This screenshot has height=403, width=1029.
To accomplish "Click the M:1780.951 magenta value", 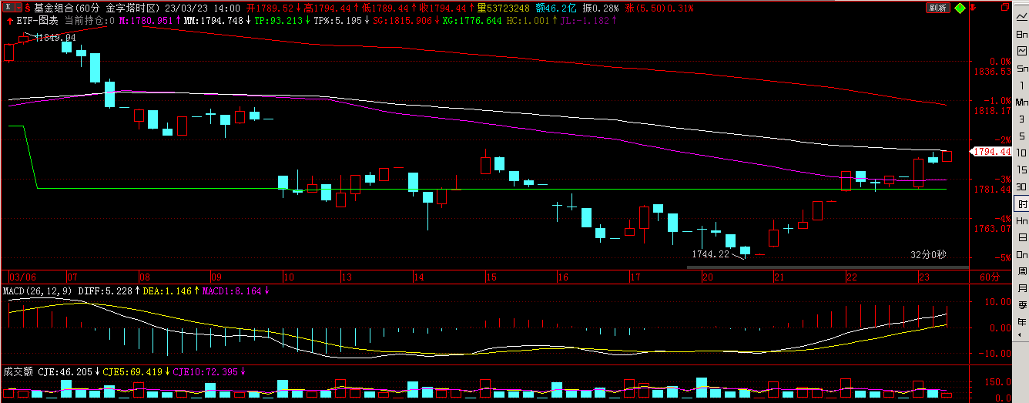I will (146, 20).
